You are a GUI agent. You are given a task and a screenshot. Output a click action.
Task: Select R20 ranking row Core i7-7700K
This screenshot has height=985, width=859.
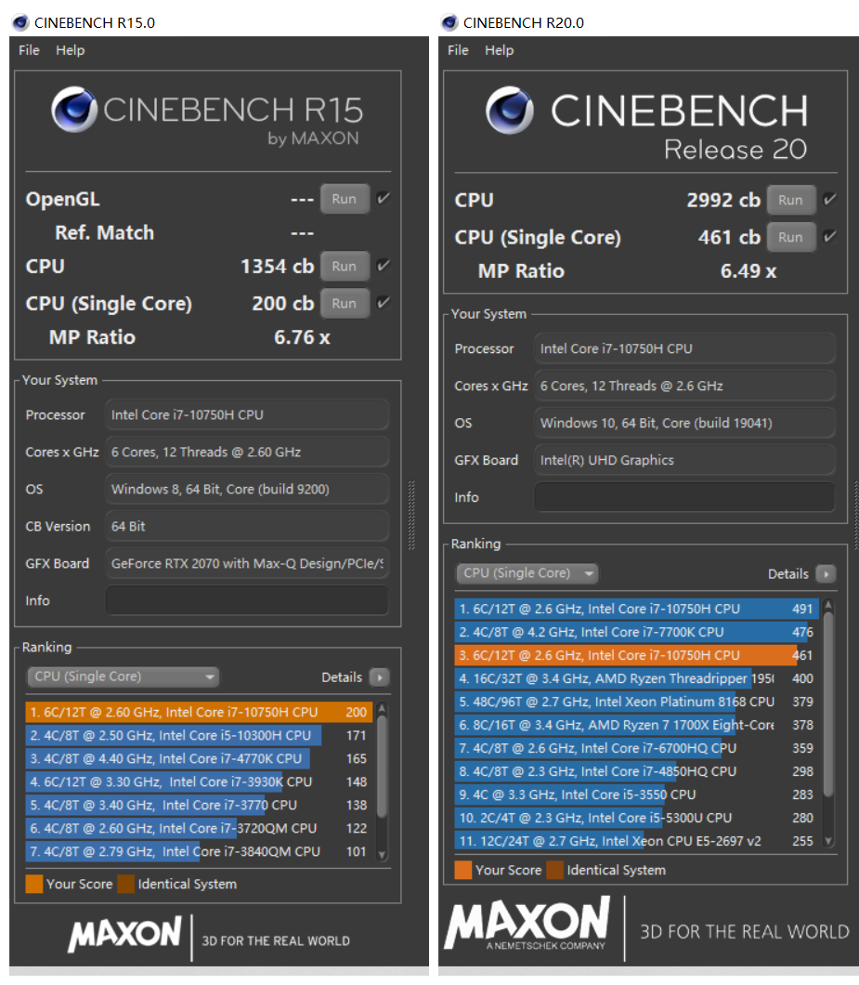coord(637,632)
